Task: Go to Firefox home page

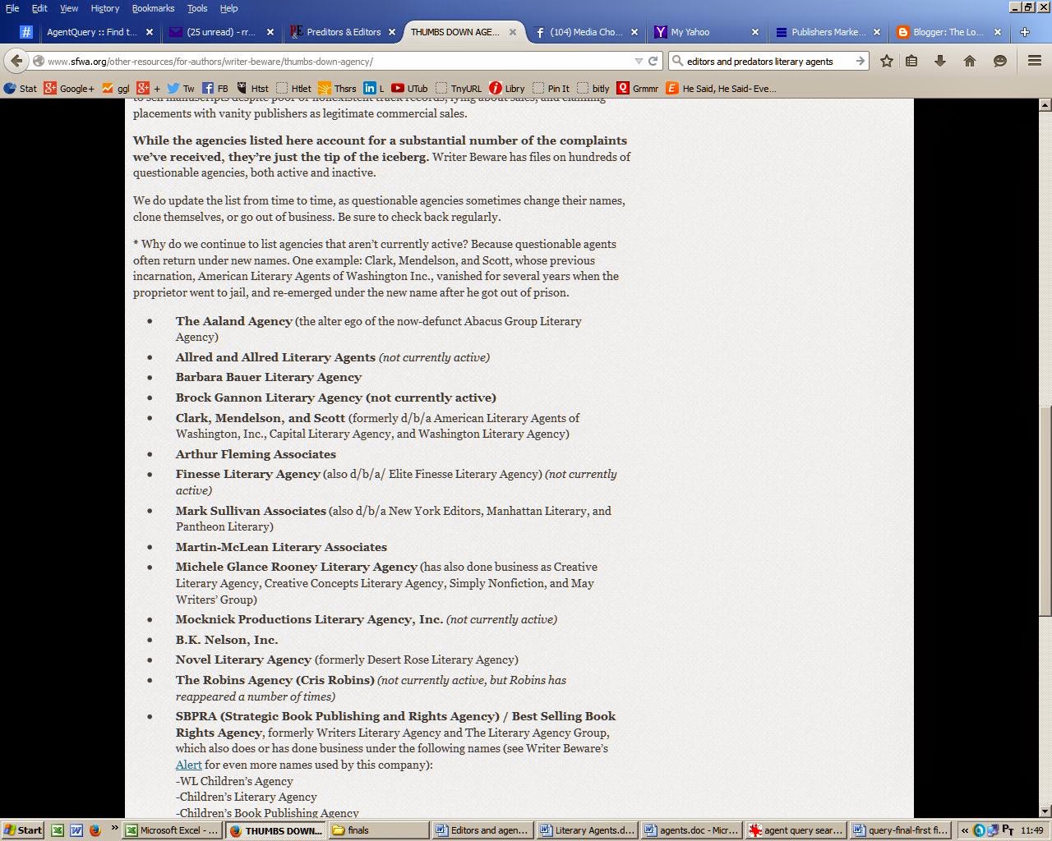Action: pyautogui.click(x=970, y=61)
